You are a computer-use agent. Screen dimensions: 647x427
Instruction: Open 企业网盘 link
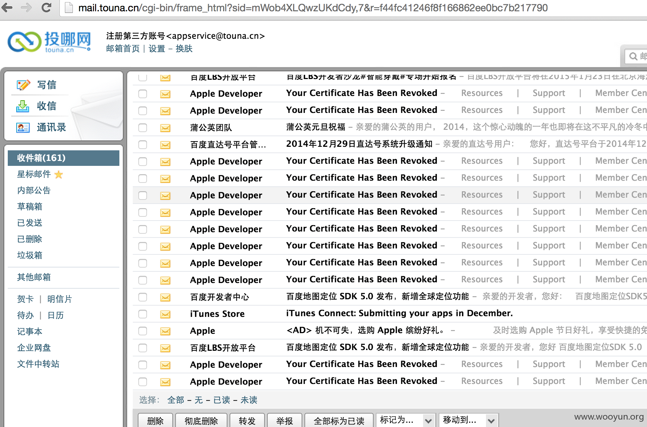pos(34,348)
